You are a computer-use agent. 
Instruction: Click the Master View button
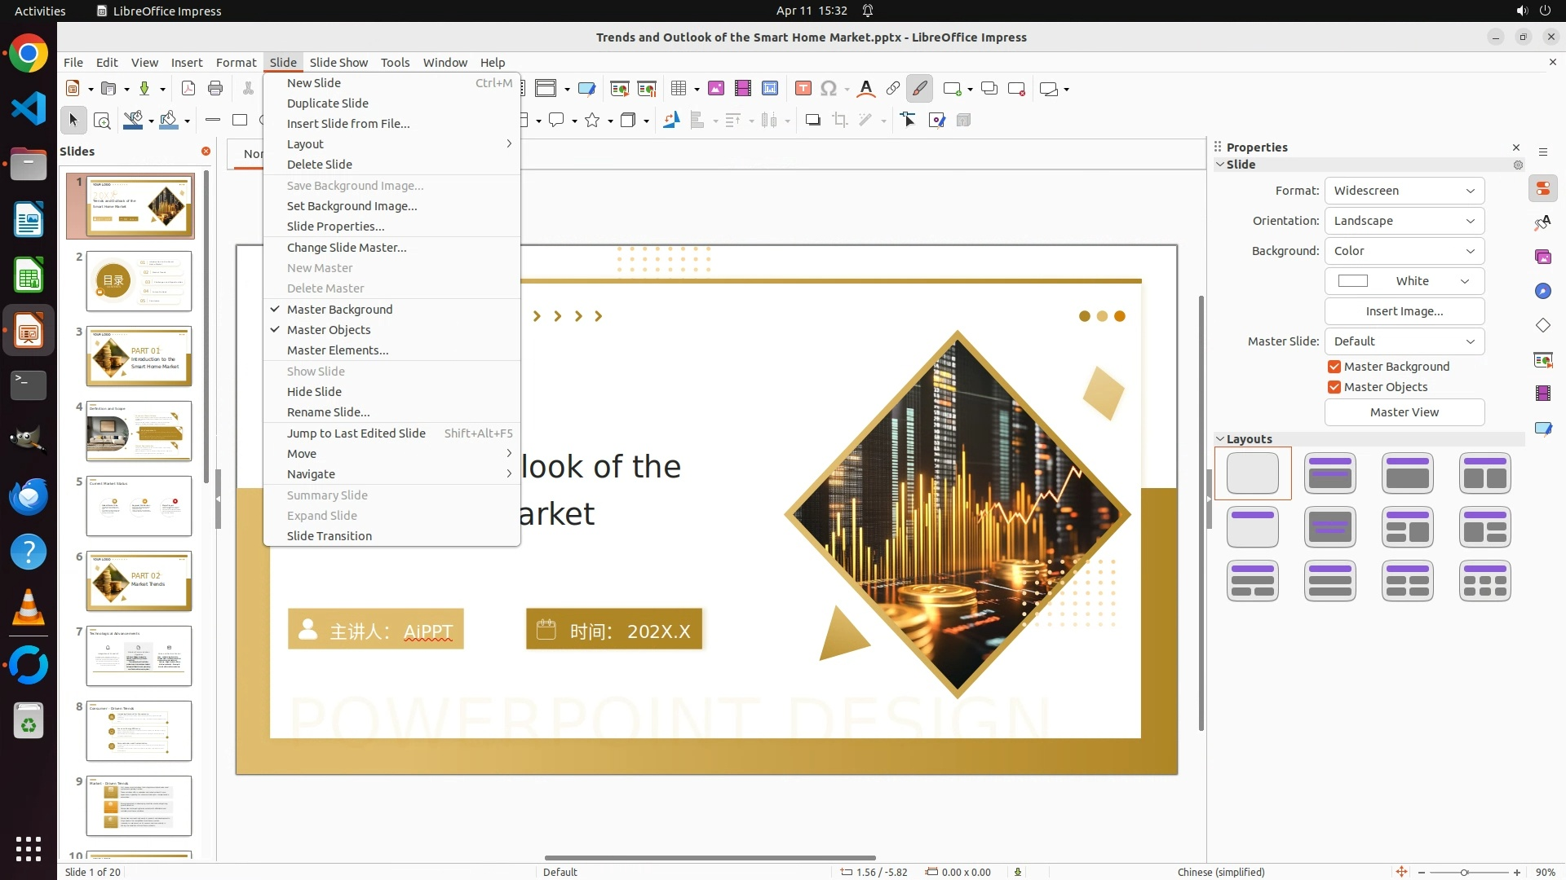1404,412
